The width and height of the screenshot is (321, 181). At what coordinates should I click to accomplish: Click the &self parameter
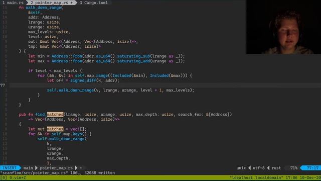(34, 13)
